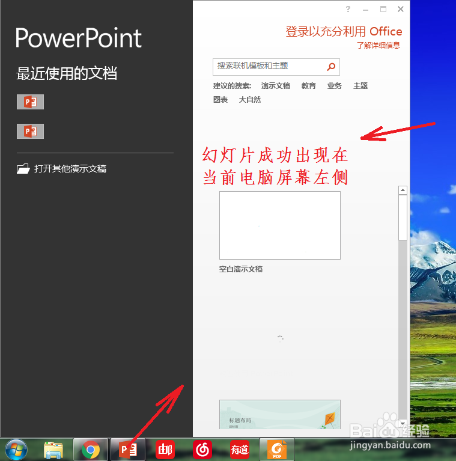This screenshot has width=456, height=461.
Task: Click the 空白演示文稿 label text
Action: (241, 269)
